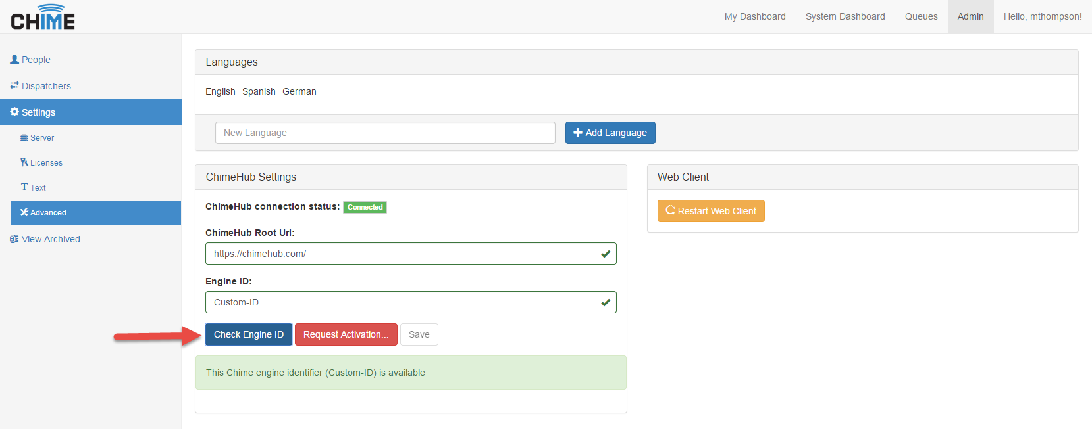This screenshot has width=1092, height=429.
Task: Click the English language entry
Action: 221,91
